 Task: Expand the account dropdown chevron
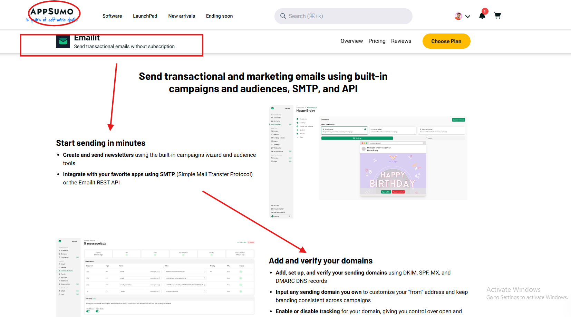click(x=468, y=16)
